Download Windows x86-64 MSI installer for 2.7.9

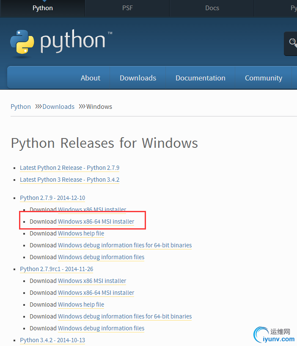click(x=96, y=221)
